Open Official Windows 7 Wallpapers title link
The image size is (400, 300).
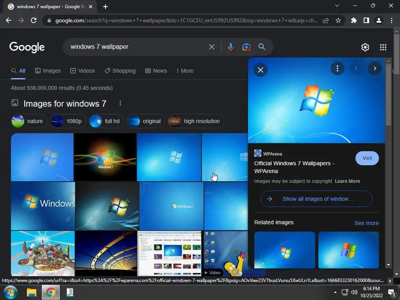(x=294, y=167)
